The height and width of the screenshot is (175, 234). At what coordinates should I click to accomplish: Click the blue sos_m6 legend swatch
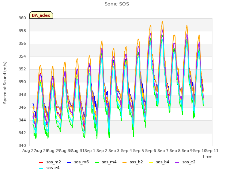(x=69, y=163)
